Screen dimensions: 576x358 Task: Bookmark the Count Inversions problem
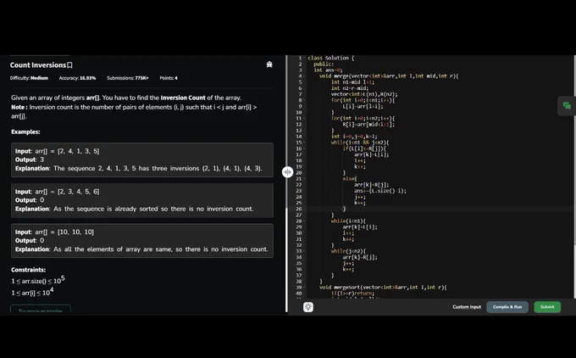pos(69,65)
